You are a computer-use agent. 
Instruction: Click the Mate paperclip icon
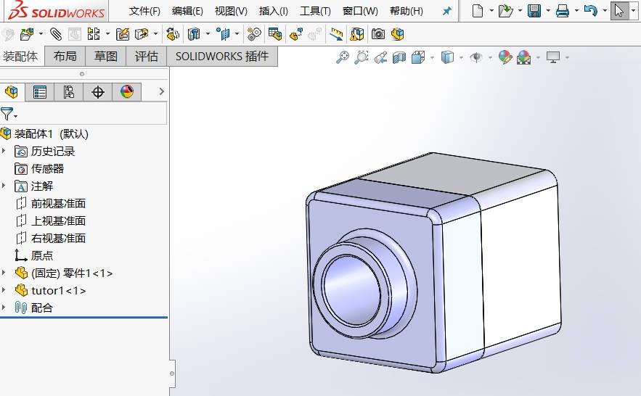[56, 34]
